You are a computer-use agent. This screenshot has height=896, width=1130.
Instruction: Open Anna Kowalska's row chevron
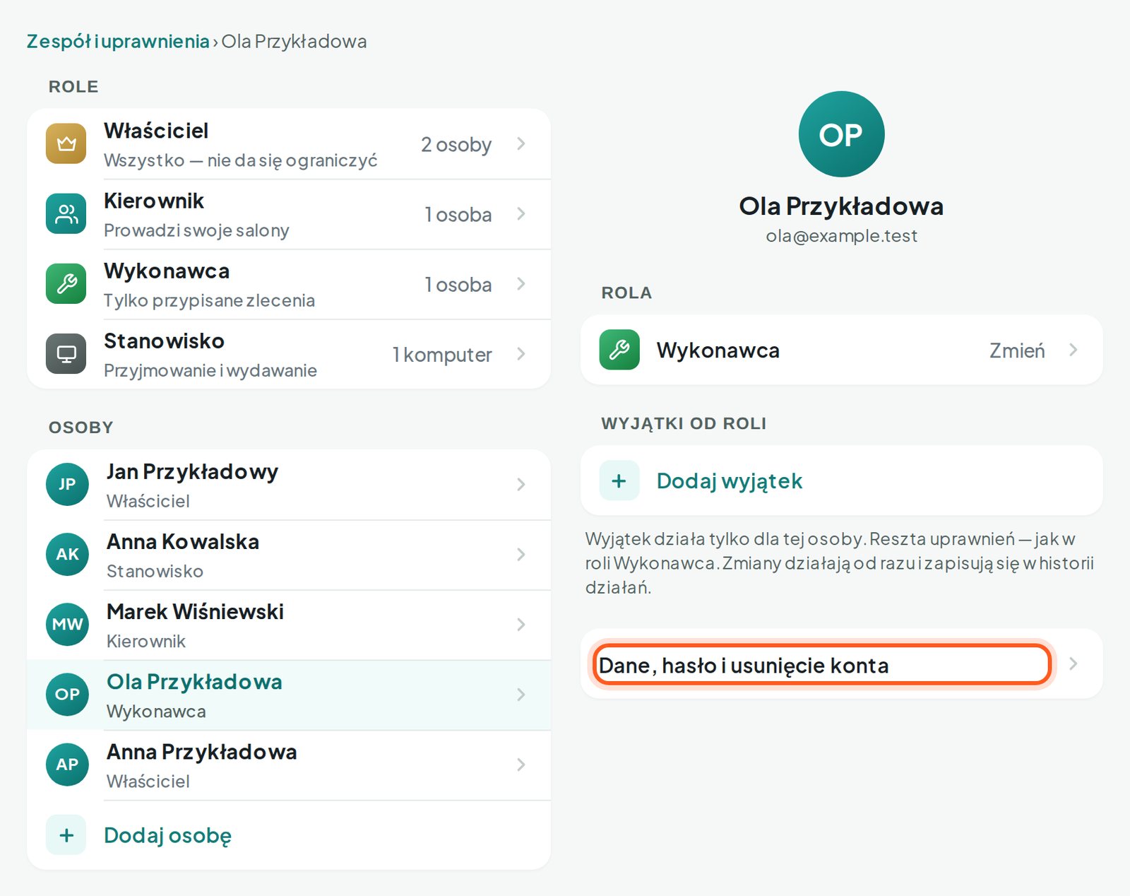(x=521, y=554)
